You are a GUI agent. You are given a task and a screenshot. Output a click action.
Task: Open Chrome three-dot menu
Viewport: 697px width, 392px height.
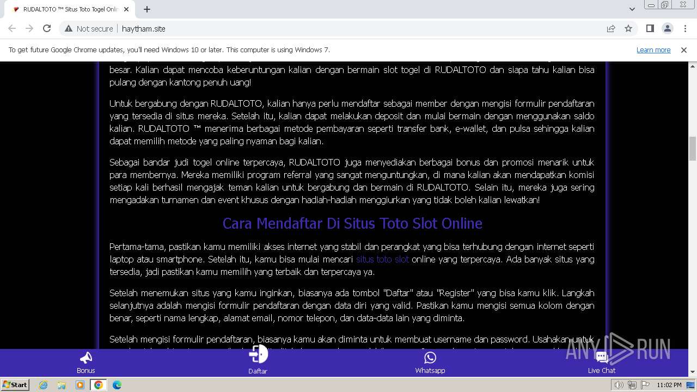(x=684, y=28)
